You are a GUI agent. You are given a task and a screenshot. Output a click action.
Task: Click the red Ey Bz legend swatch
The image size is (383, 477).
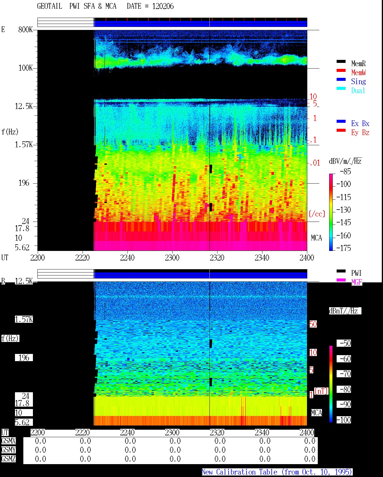341,131
